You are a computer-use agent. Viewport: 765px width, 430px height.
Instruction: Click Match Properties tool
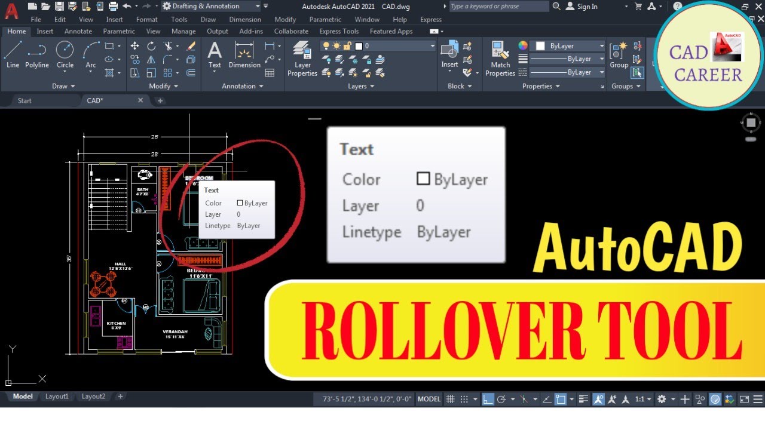tap(500, 59)
